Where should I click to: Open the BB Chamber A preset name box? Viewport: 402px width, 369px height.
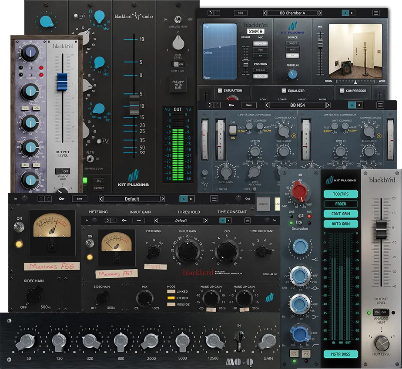click(292, 13)
